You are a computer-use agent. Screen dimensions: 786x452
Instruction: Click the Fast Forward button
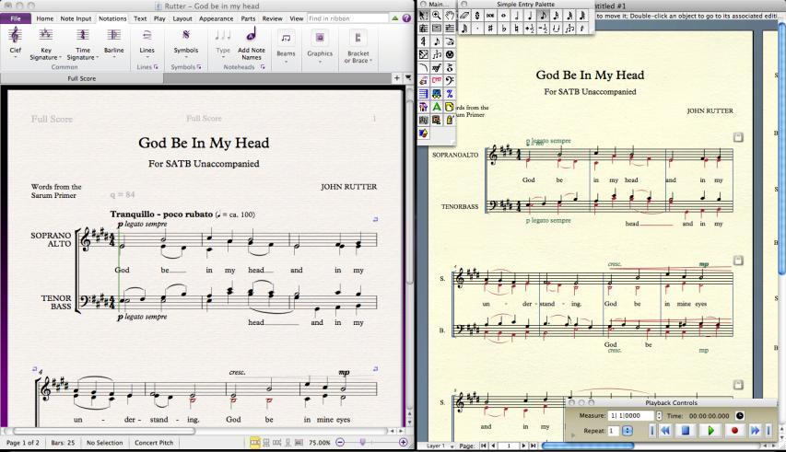point(755,430)
